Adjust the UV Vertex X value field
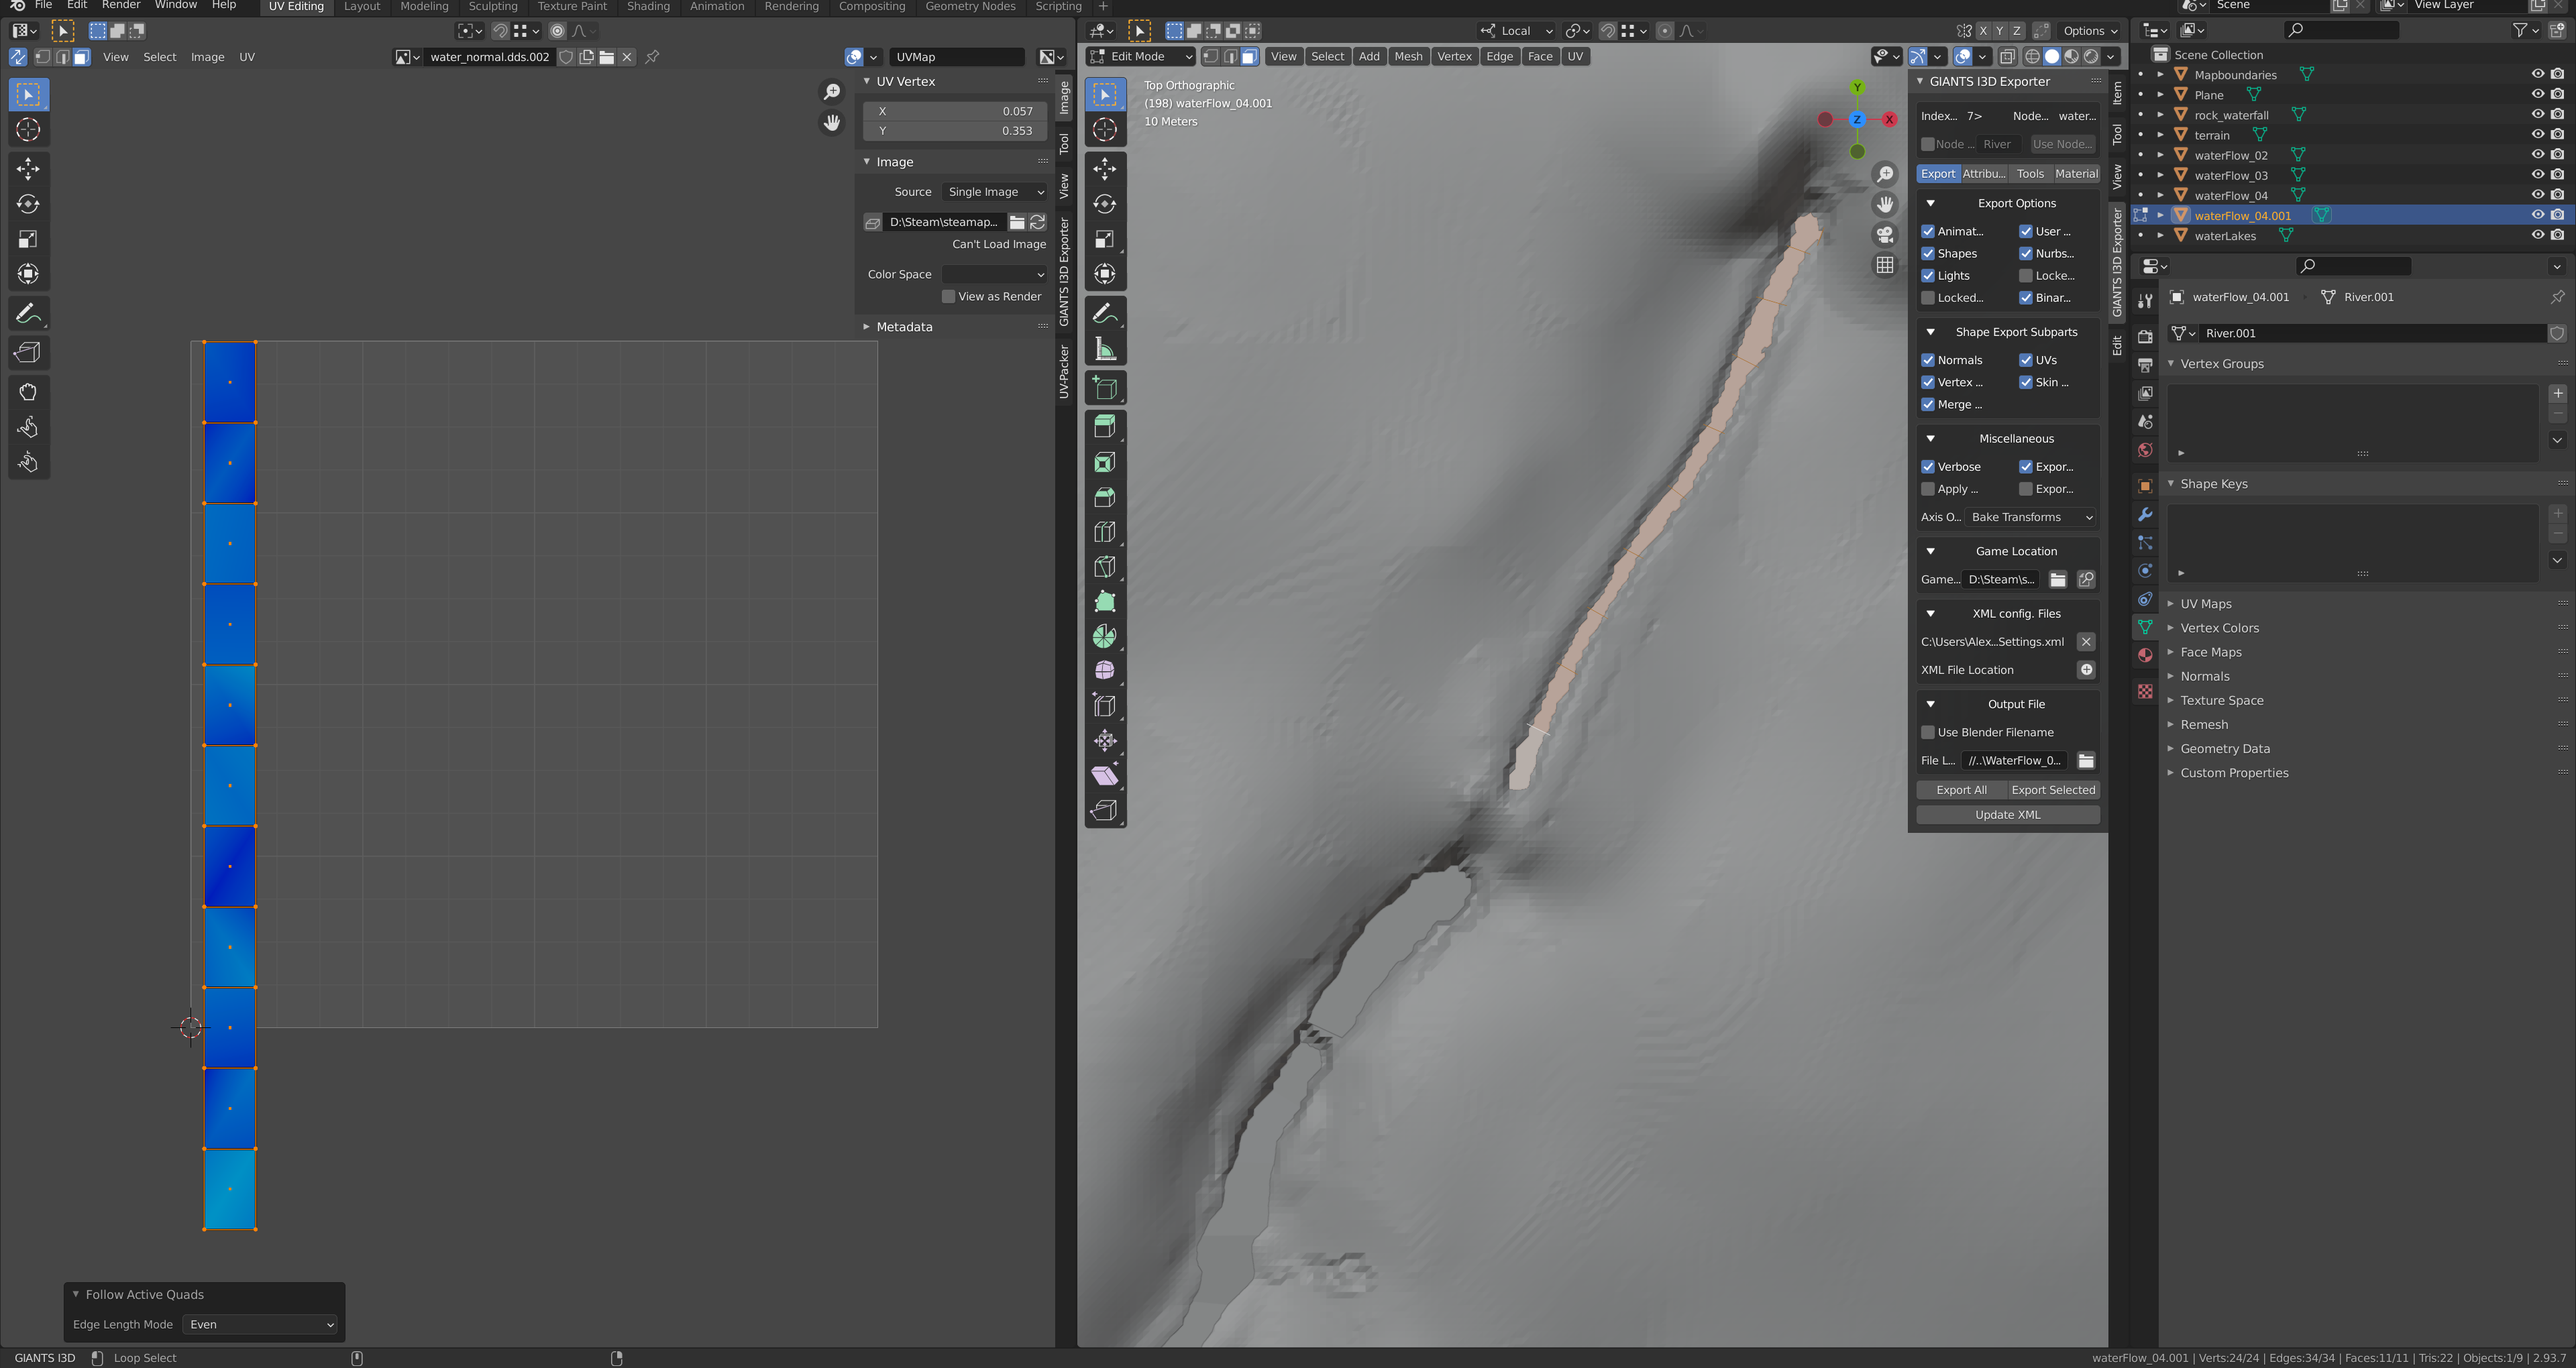This screenshot has height=1368, width=2576. (955, 111)
